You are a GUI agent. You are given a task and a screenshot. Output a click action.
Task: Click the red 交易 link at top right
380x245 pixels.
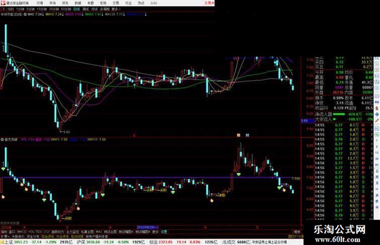pos(209,3)
